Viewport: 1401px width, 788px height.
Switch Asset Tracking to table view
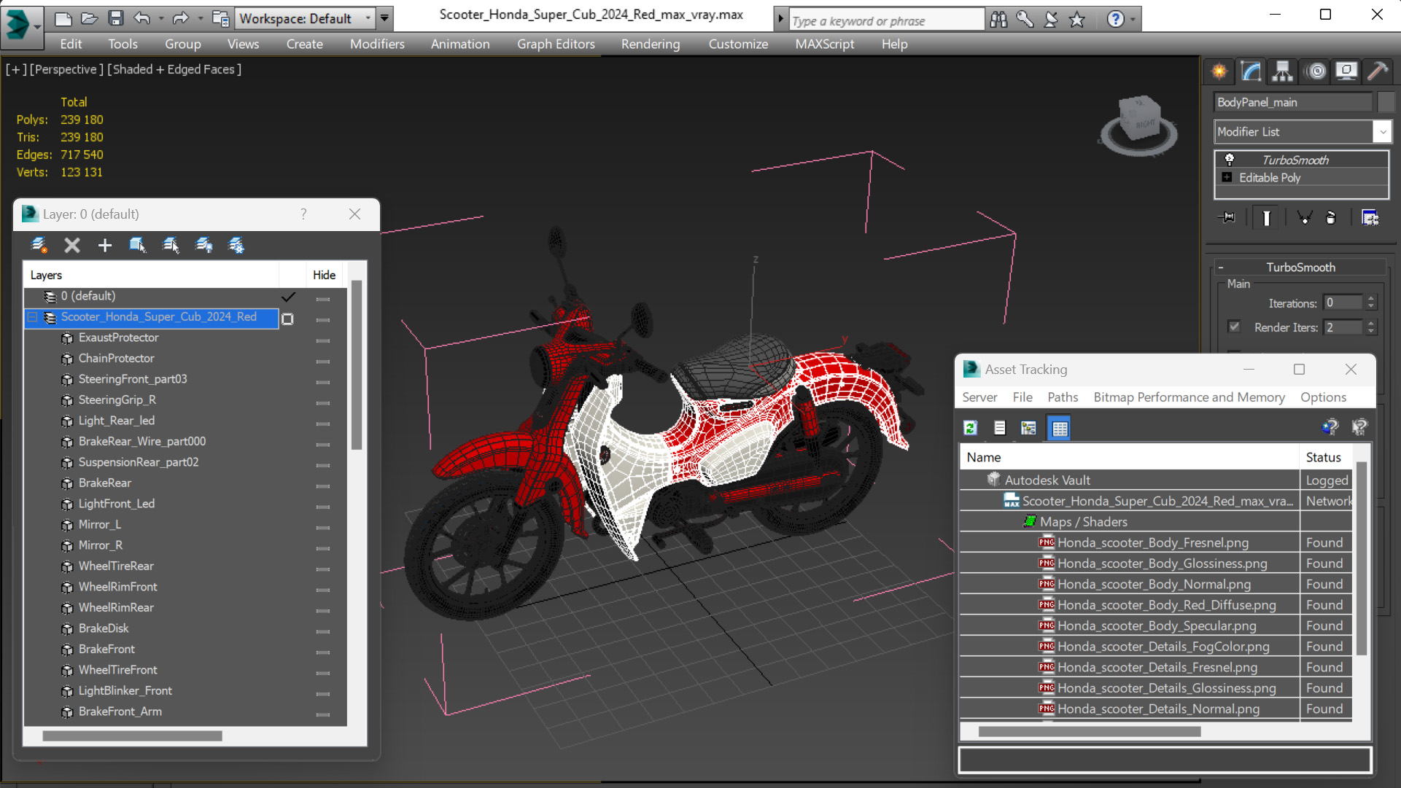[x=1060, y=428]
